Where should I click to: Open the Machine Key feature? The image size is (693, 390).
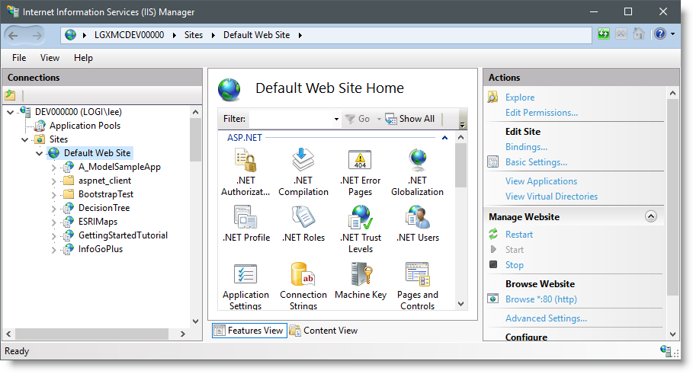pyautogui.click(x=361, y=281)
